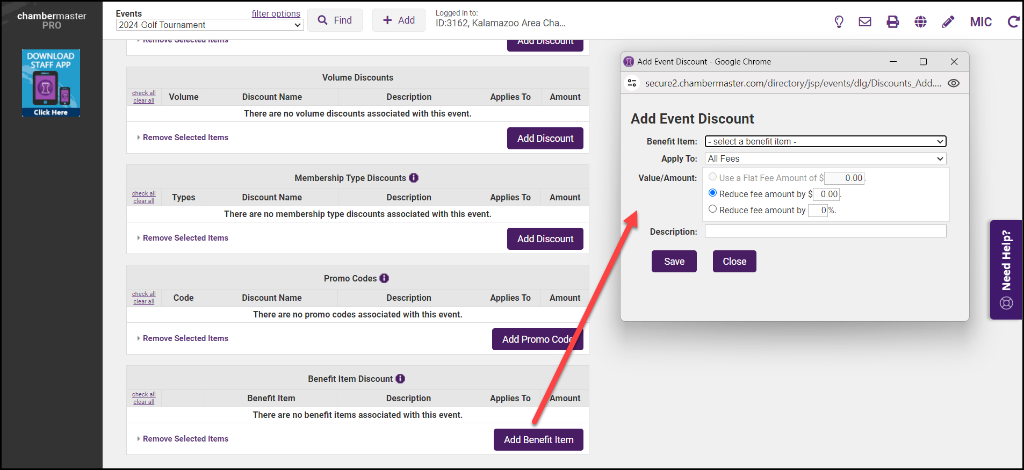
Task: Click the Add Benefit Item button
Action: click(x=538, y=439)
